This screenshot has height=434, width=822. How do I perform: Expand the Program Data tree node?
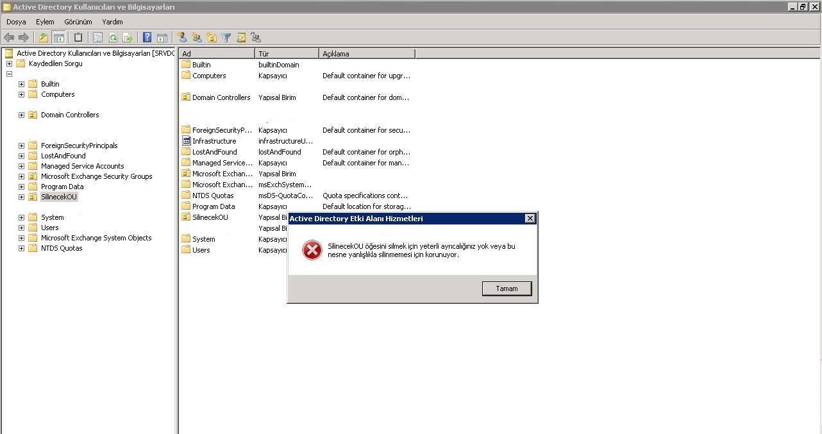pos(22,187)
